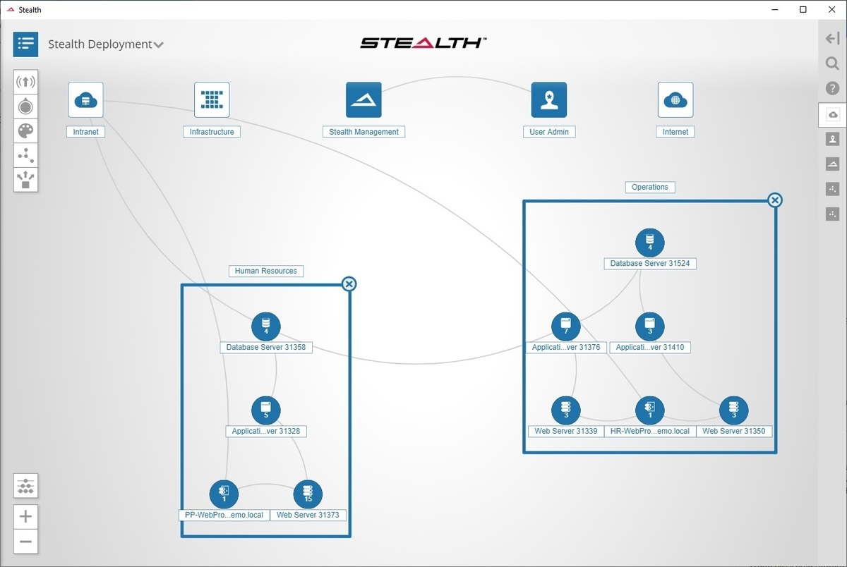The width and height of the screenshot is (847, 567).
Task: Select the Web Server 31373 node
Action: click(x=308, y=494)
